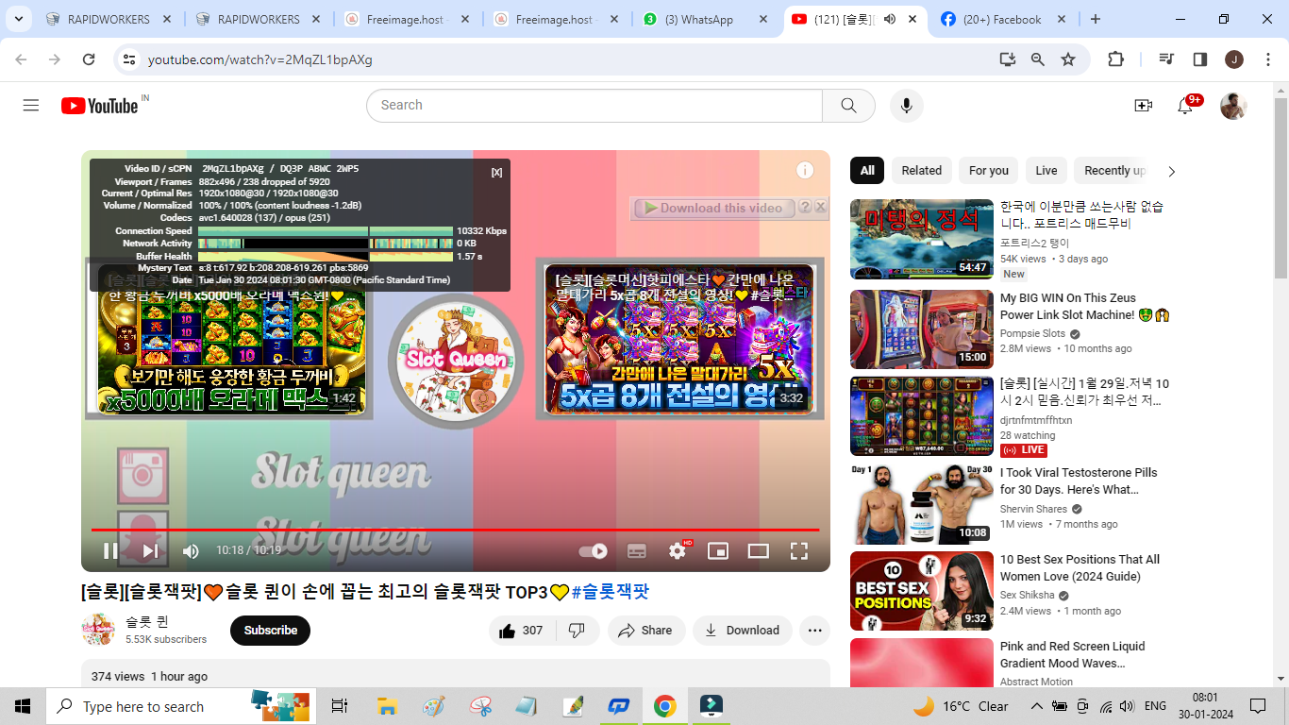Open the 슬롯 퀸 channel avatar
The height and width of the screenshot is (725, 1289).
point(98,630)
